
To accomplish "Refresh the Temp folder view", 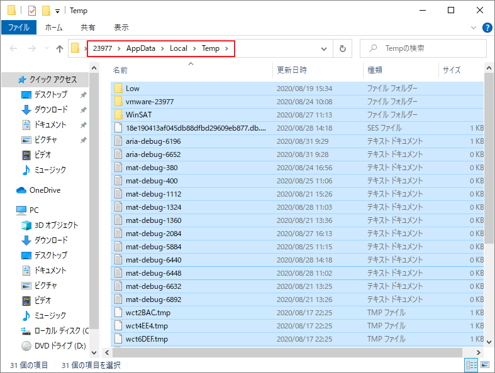I will [x=343, y=48].
